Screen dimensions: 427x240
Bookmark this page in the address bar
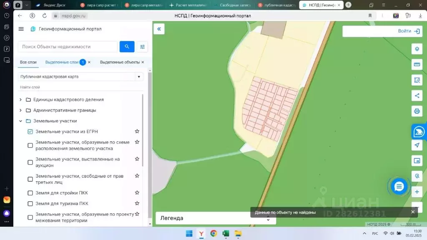(370, 16)
